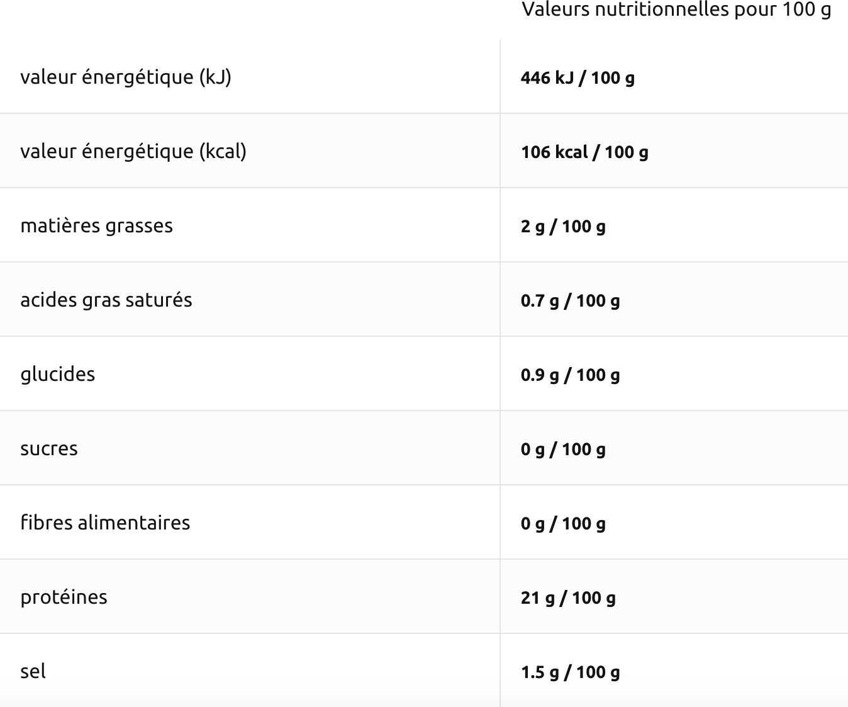Click the sucres '0 g / 100 g' value

coord(563,450)
